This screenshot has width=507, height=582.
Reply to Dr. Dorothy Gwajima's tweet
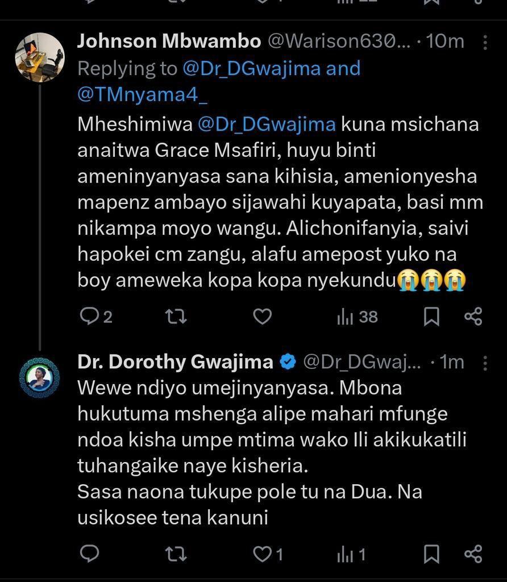(x=89, y=554)
